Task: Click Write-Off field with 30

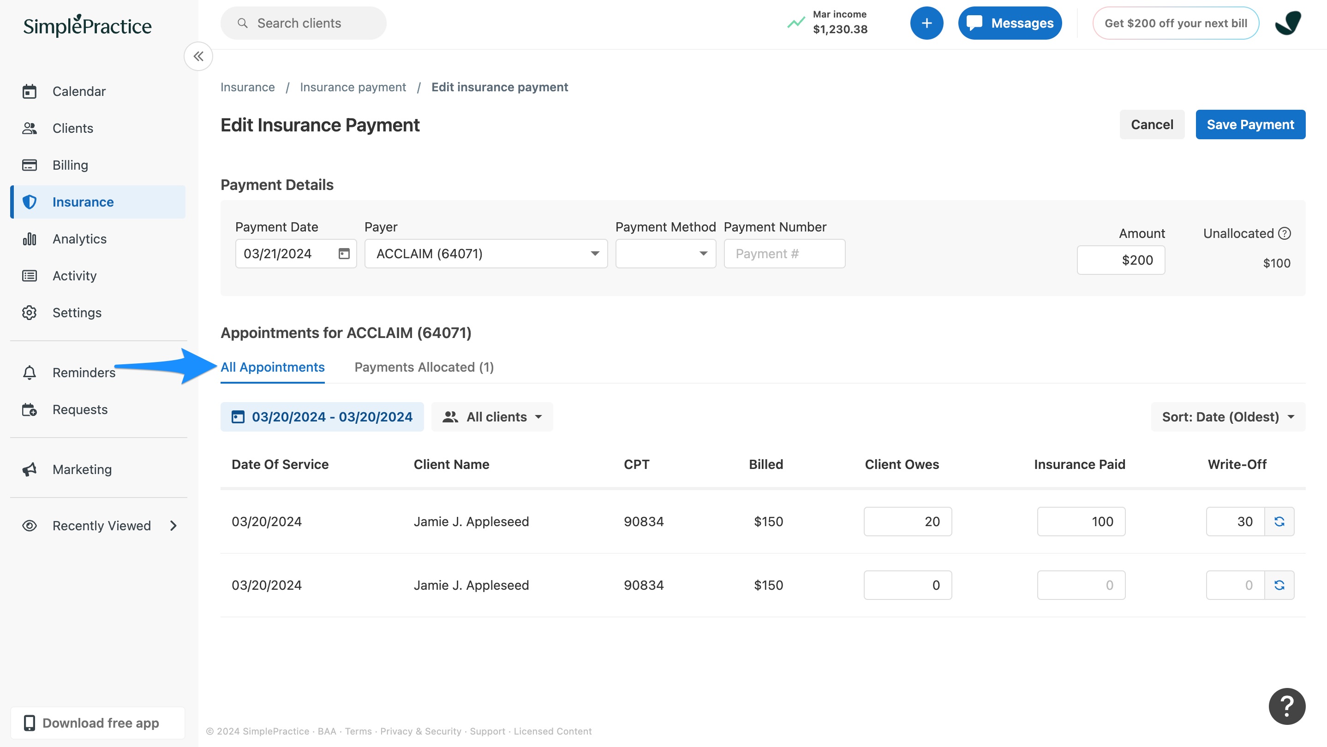Action: (x=1235, y=522)
